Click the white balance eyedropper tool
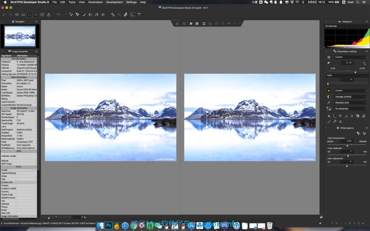370x231 pixels. coord(71,15)
